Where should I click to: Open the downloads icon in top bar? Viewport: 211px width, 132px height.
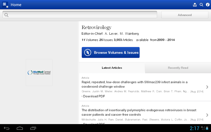point(195,4)
